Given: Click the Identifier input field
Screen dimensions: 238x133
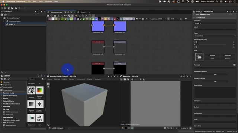Looking at the screenshot, I should [215, 24].
